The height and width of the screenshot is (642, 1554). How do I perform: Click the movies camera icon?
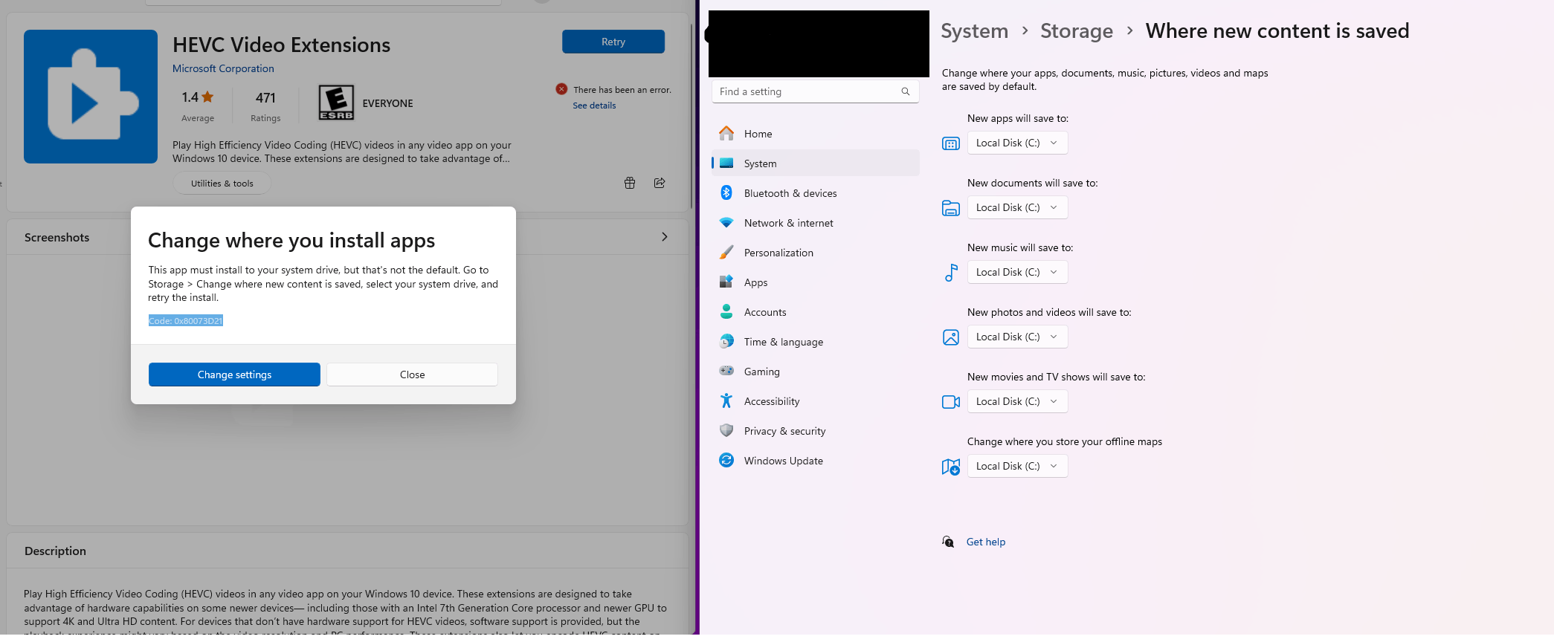click(x=951, y=402)
